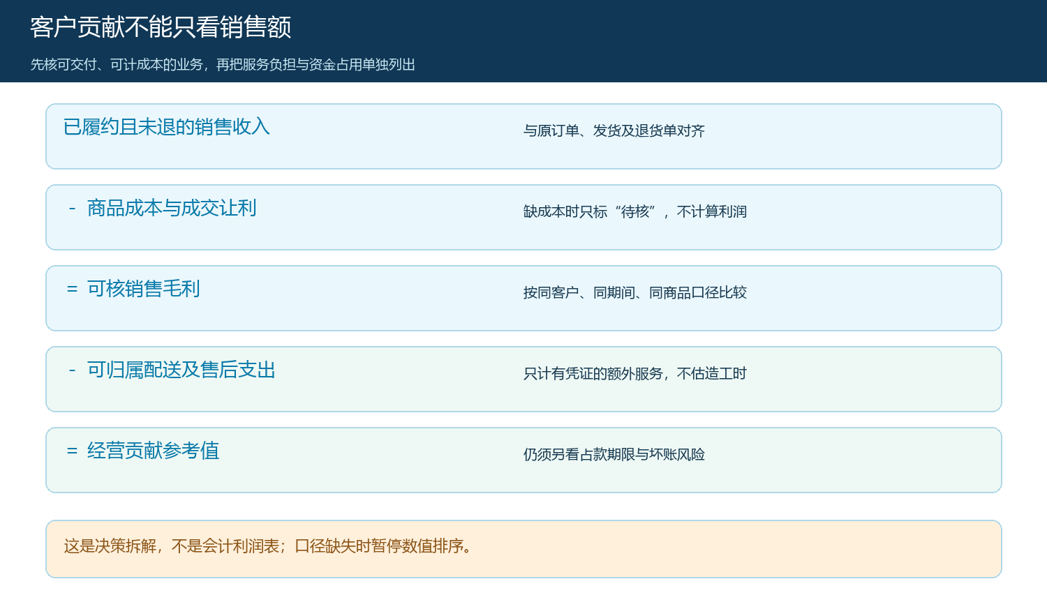Select the note 按同客户、同期间、同商品口径比较

coord(635,292)
